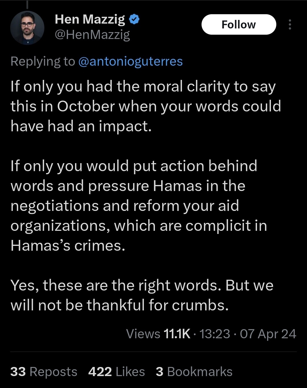Open Hen Mazzig's profile picture

click(27, 28)
